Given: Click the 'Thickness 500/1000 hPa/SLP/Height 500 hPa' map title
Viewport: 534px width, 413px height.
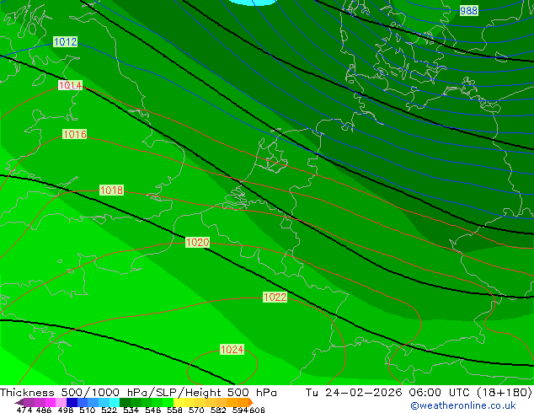Looking at the screenshot, I should click(138, 393).
